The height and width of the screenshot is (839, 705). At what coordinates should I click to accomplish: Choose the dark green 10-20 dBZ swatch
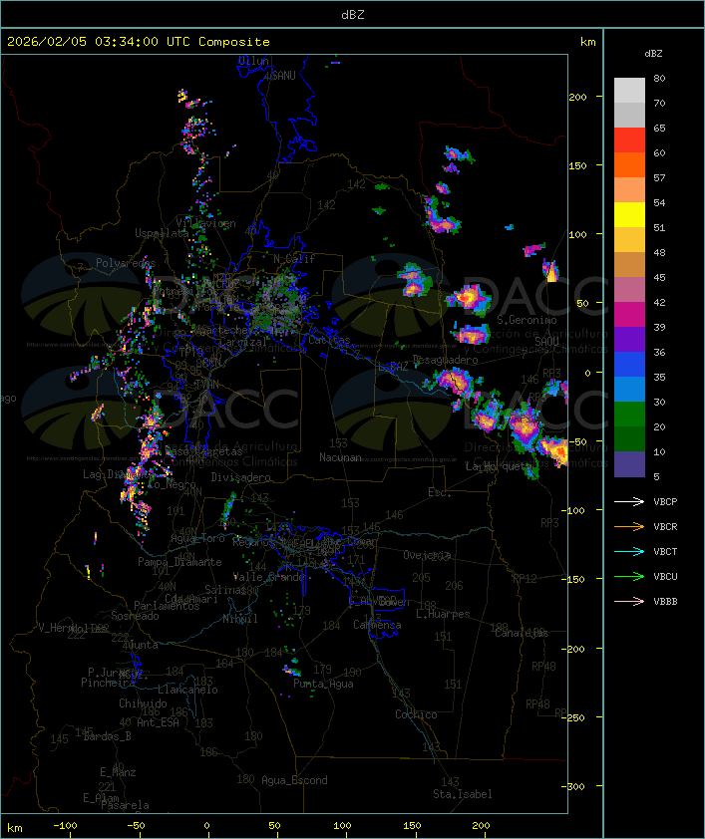(629, 438)
